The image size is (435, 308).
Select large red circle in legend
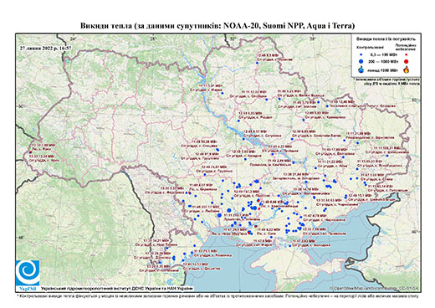407,61
